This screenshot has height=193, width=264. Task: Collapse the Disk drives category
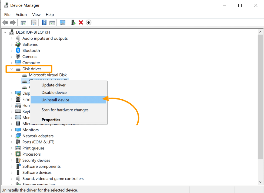click(x=11, y=69)
